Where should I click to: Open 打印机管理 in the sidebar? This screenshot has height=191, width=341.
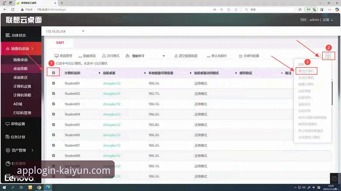[22, 113]
